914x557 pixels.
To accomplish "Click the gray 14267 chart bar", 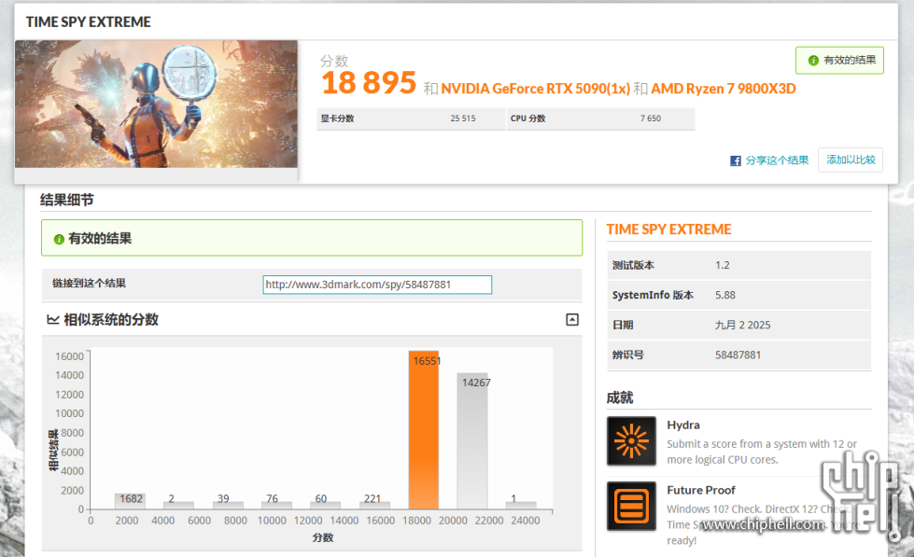I will [472, 441].
